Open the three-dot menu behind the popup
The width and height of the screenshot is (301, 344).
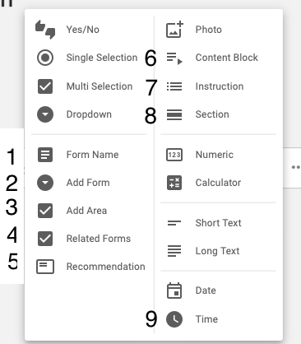(296, 167)
